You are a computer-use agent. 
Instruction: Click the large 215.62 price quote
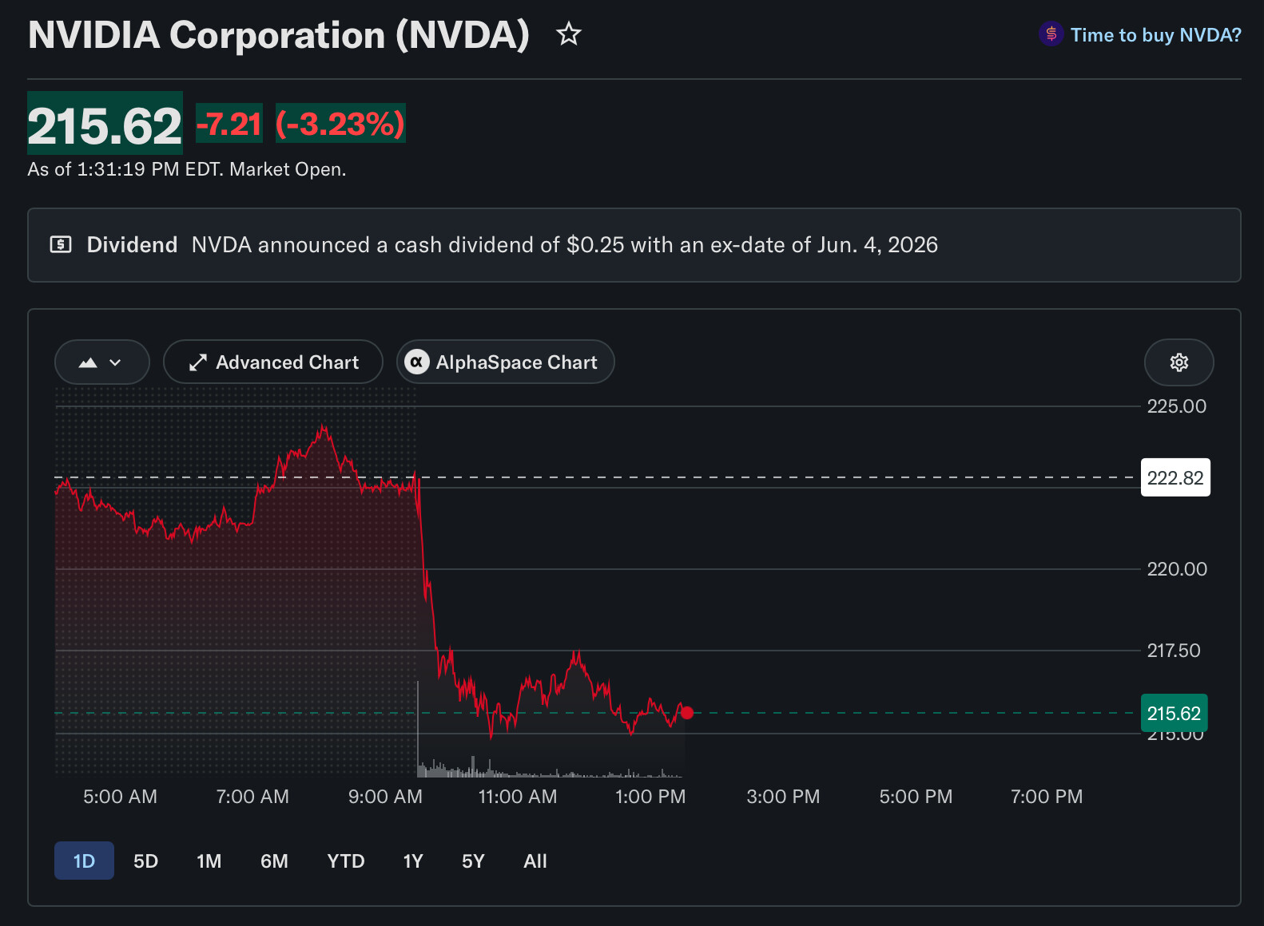coord(105,125)
